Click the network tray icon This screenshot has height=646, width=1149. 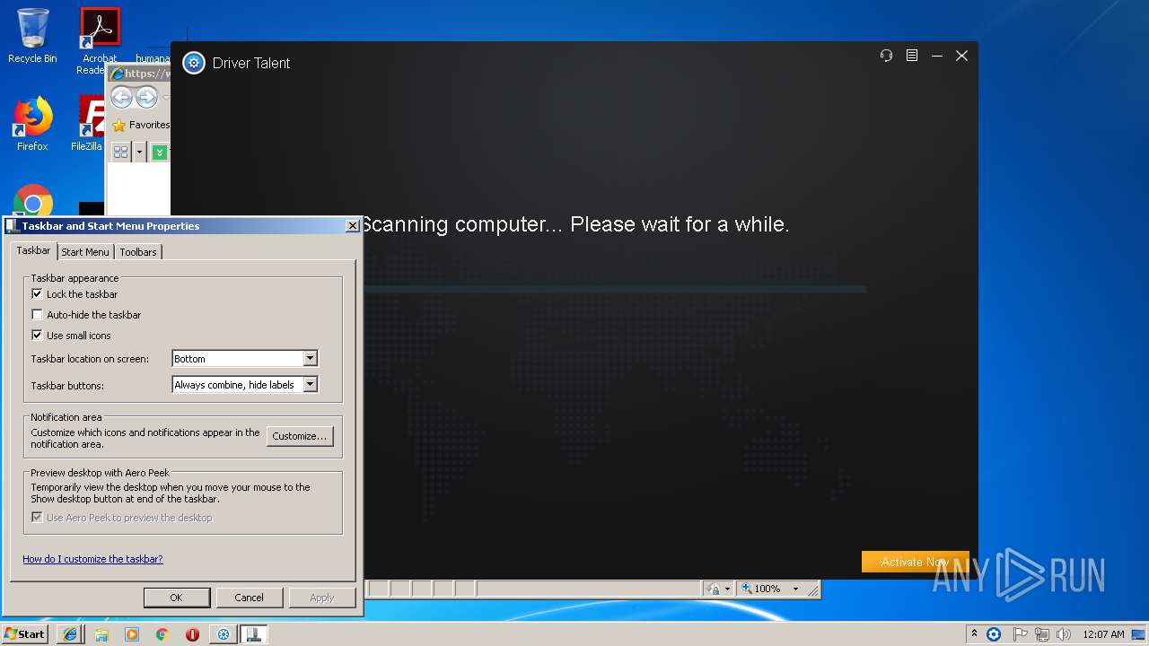1042,634
